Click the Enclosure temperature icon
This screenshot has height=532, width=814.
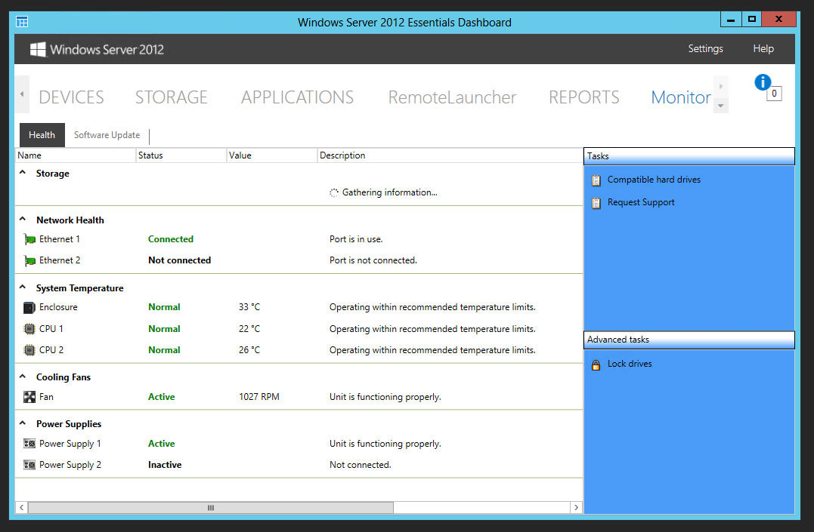[29, 307]
